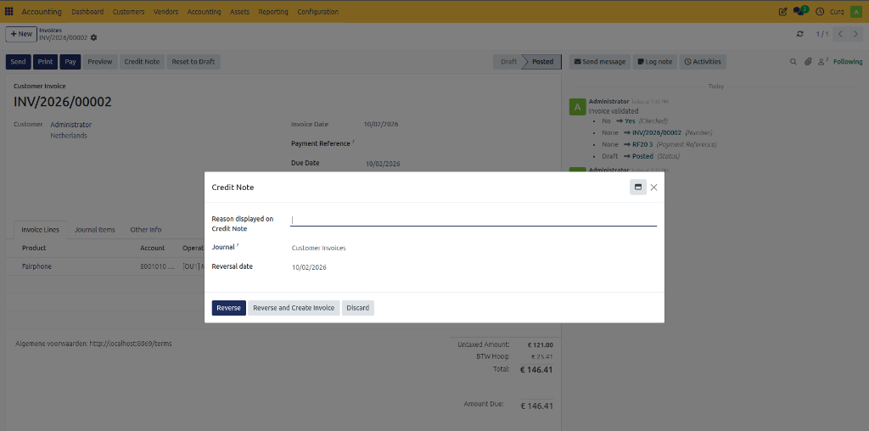This screenshot has height=431, width=869.
Task: Go to previous record arrow
Action: coord(841,34)
